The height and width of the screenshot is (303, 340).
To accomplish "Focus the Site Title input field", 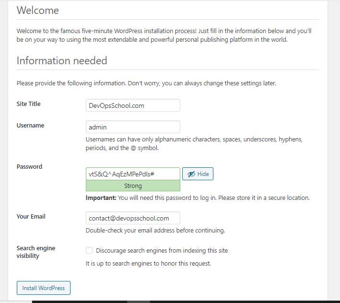I will 133,105.
